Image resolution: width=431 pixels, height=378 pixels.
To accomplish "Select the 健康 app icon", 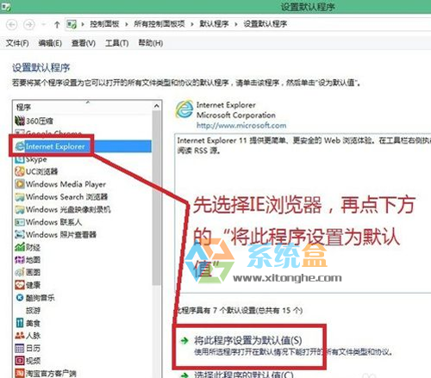I will click(x=20, y=285).
